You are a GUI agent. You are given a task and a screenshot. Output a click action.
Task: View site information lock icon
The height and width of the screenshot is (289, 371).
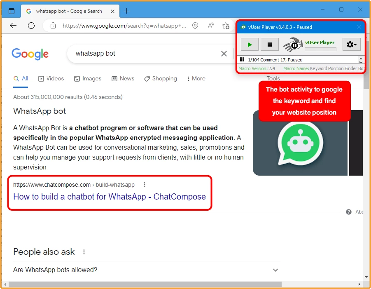(x=53, y=26)
